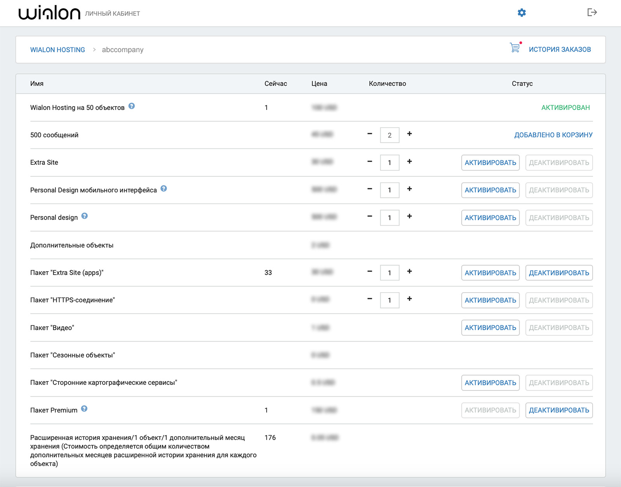Open settings via the gear icon
Screen dimensions: 621x487
point(522,13)
